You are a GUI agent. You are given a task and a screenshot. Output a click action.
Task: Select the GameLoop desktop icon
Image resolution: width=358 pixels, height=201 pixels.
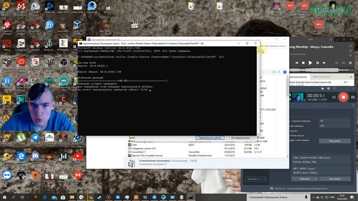(92, 7)
